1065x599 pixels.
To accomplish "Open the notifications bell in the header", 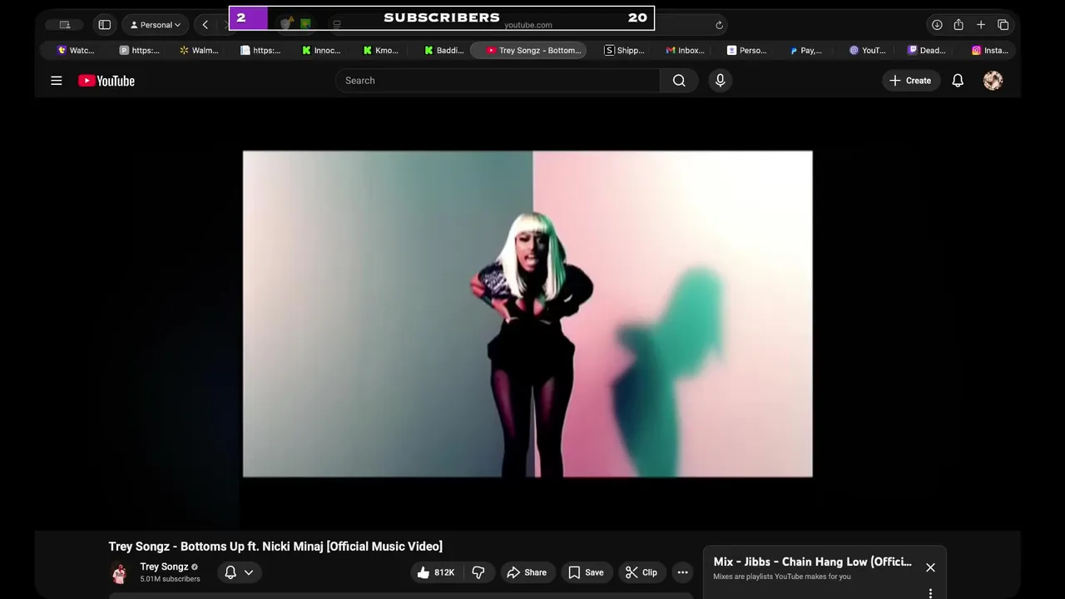I will (958, 81).
